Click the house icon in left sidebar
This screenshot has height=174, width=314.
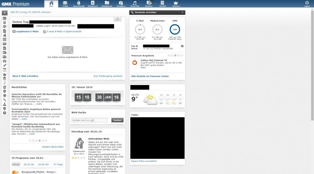[4, 87]
